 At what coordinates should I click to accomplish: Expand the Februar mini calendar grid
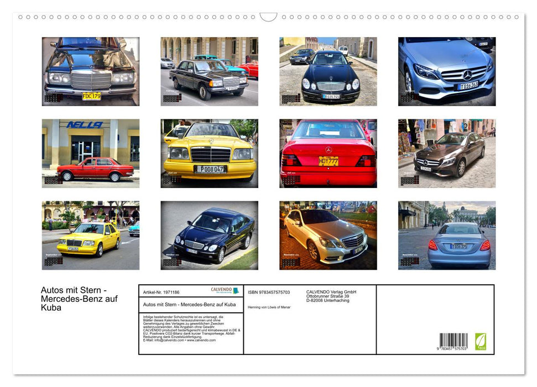[172, 98]
